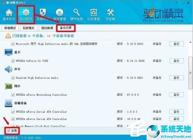Click the 存储设备 hard disk icon
Image resolution: width=193 pixels, height=140 pixels.
click(x=9, y=103)
